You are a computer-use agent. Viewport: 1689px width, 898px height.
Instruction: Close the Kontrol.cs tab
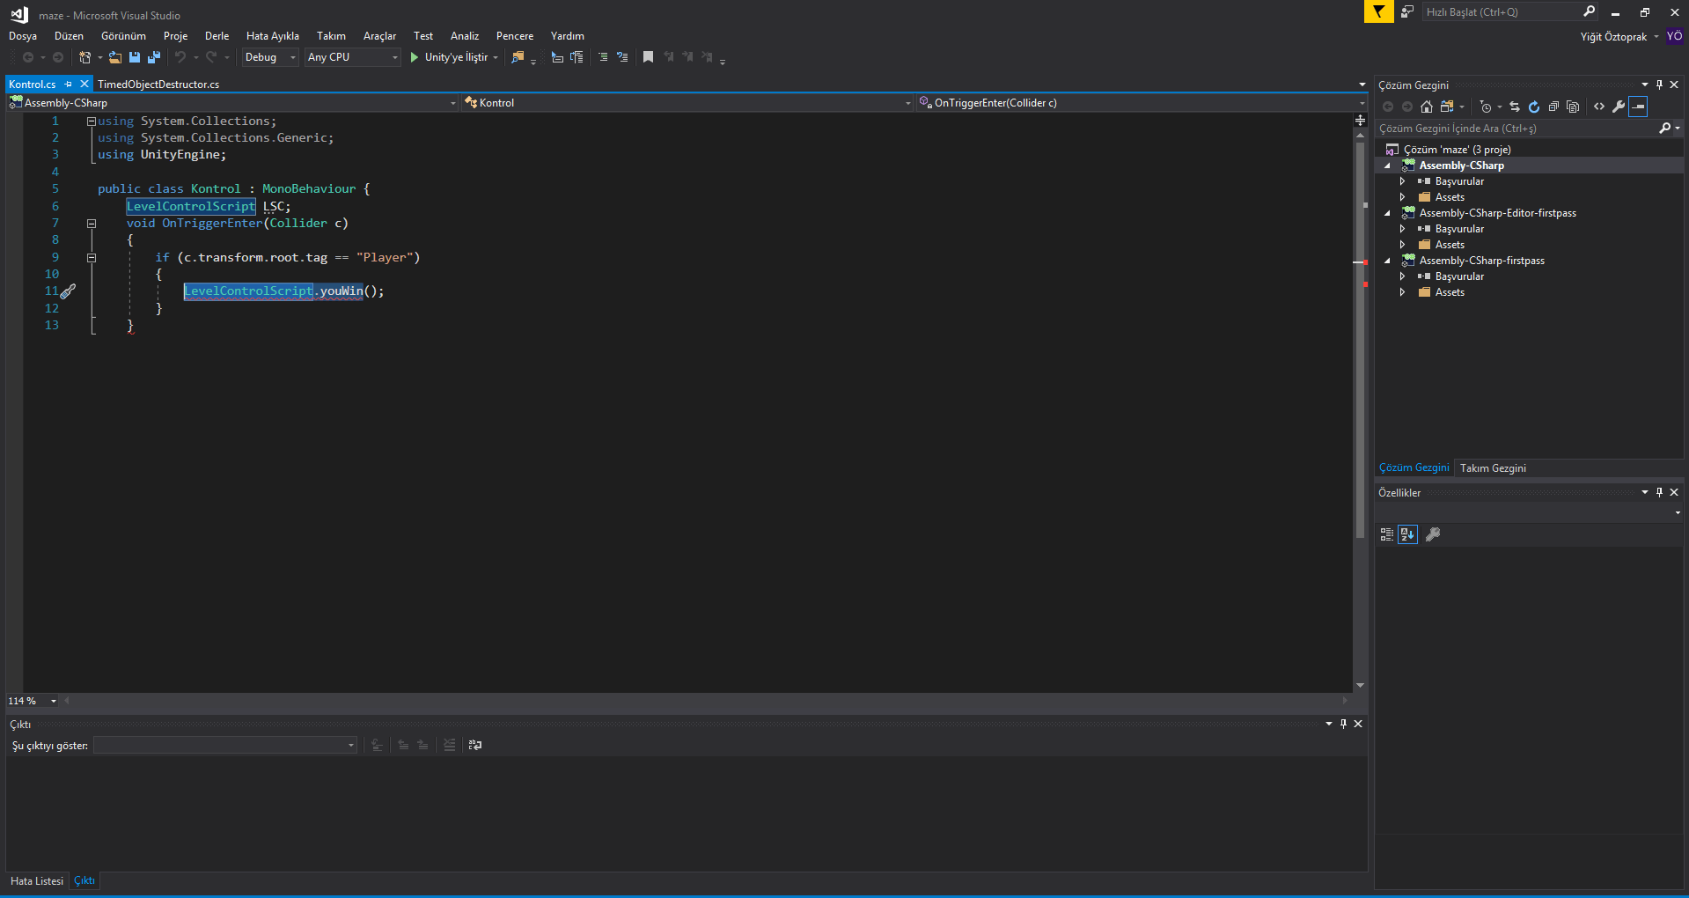tap(84, 85)
